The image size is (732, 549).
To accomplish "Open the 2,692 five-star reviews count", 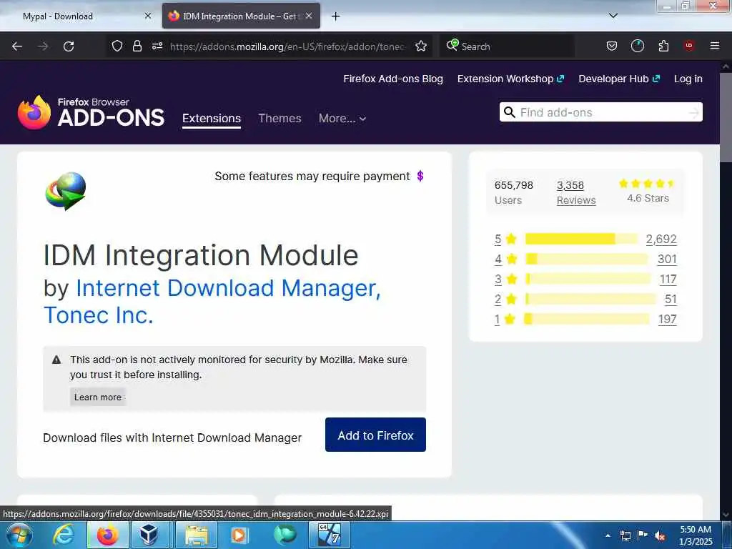I will pyautogui.click(x=661, y=239).
